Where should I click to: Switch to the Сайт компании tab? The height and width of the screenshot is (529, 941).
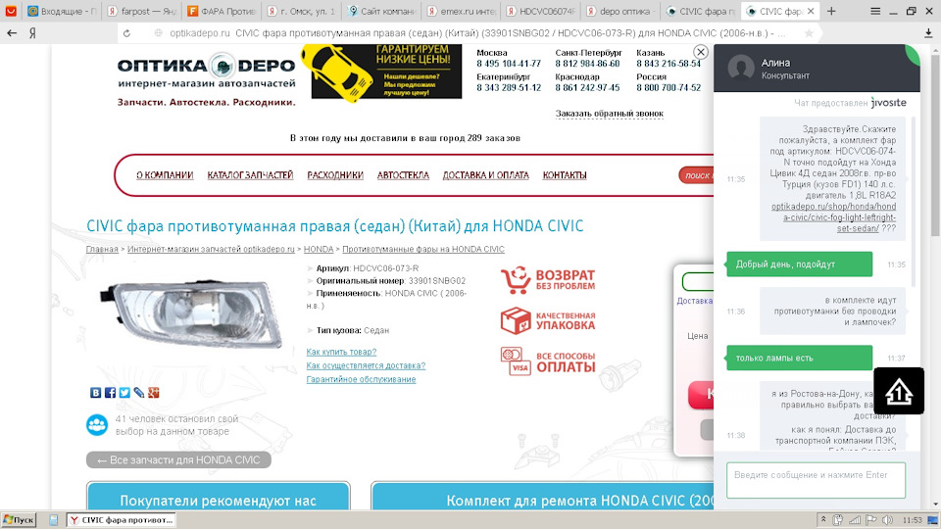pos(381,11)
